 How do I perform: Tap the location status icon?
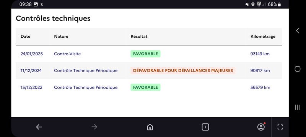(253, 4)
